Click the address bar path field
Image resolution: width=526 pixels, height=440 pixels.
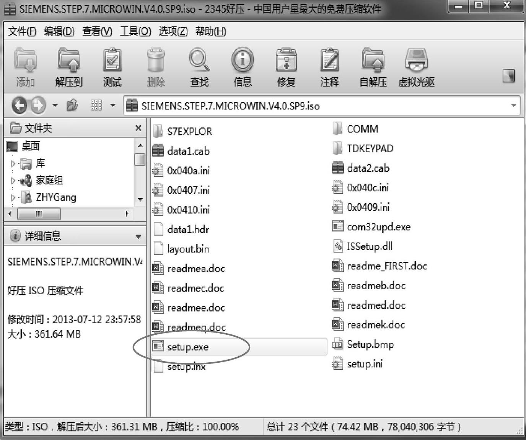322,106
